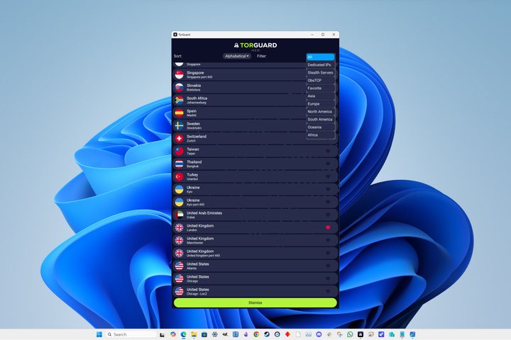The height and width of the screenshot is (340, 511).
Task: Favorite the United Arab Emirates Dubai server
Action: pyautogui.click(x=328, y=215)
